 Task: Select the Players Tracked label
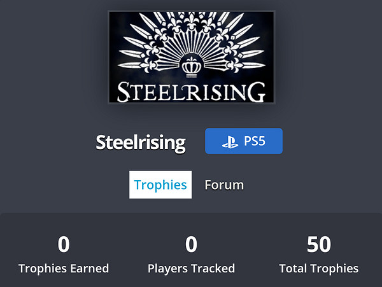pos(191,269)
